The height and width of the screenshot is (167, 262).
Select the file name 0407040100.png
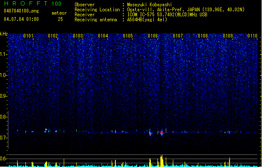(x=21, y=11)
